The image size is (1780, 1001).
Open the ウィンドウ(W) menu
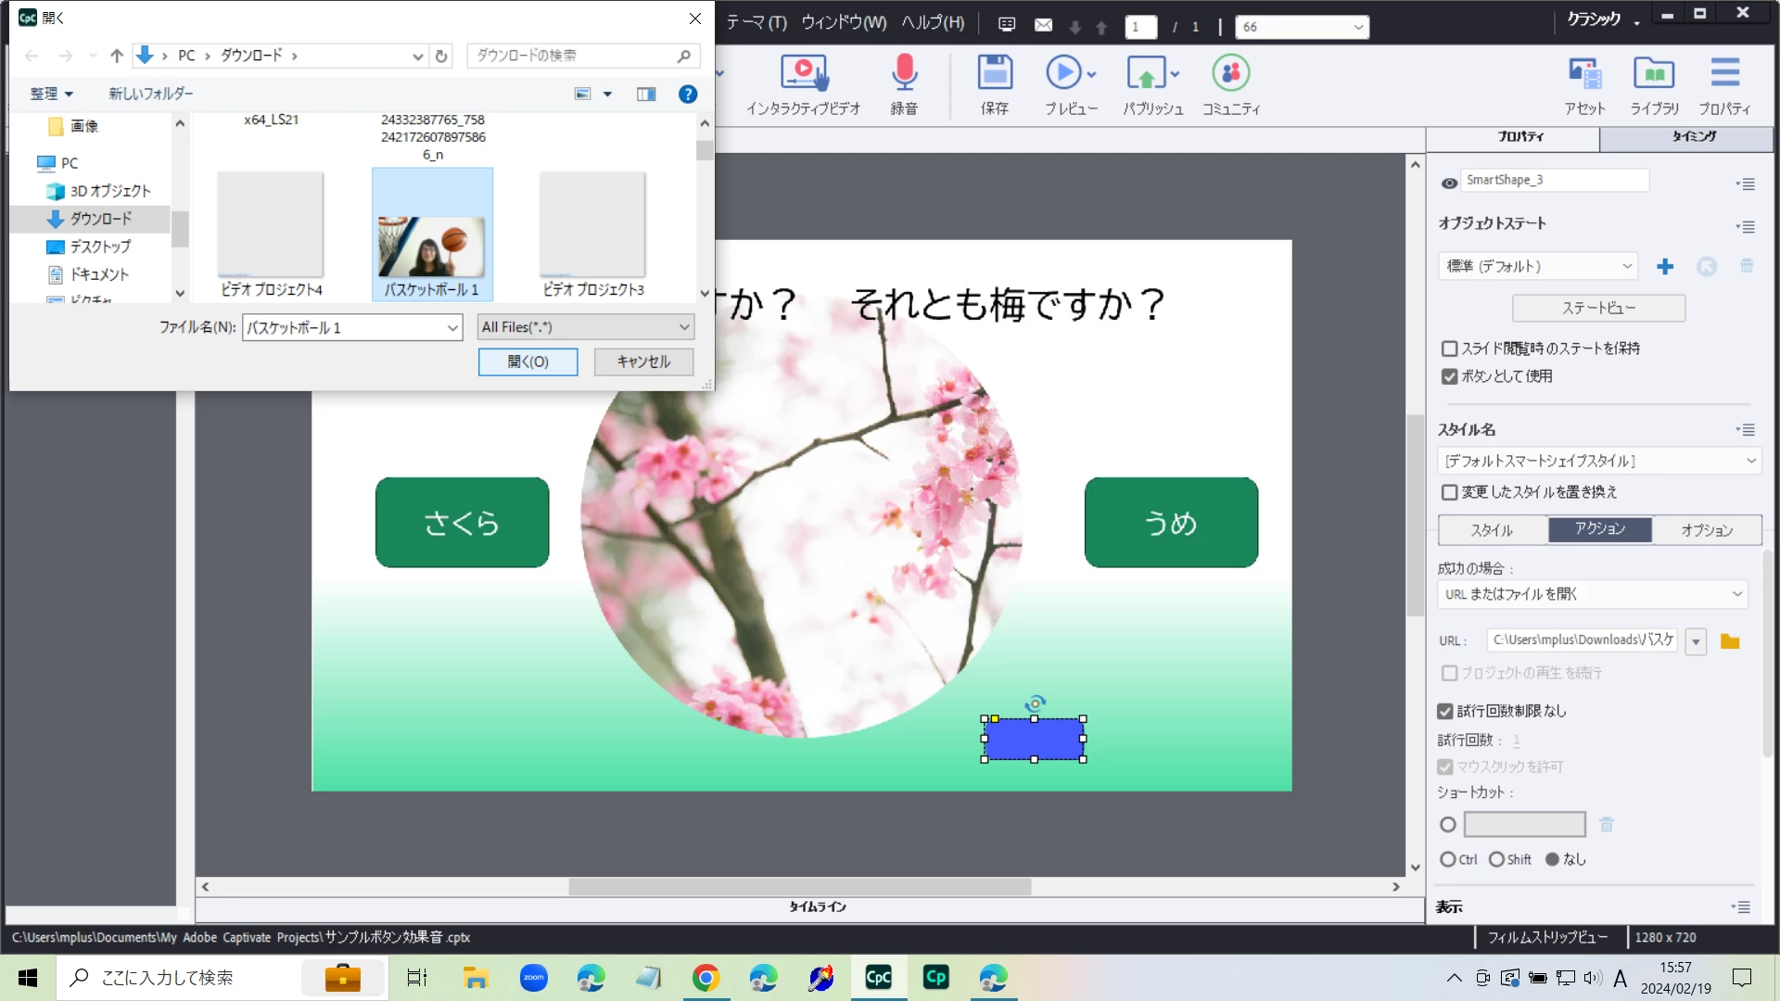pos(844,22)
